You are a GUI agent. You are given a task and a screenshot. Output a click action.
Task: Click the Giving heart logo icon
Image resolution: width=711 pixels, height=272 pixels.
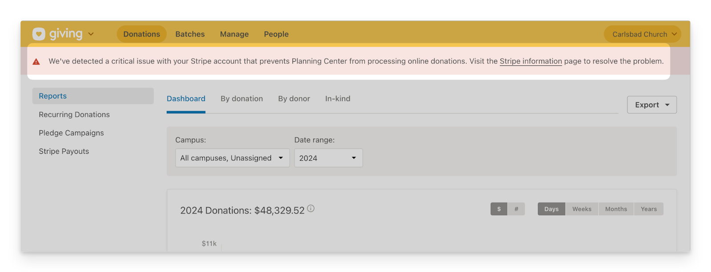point(39,34)
